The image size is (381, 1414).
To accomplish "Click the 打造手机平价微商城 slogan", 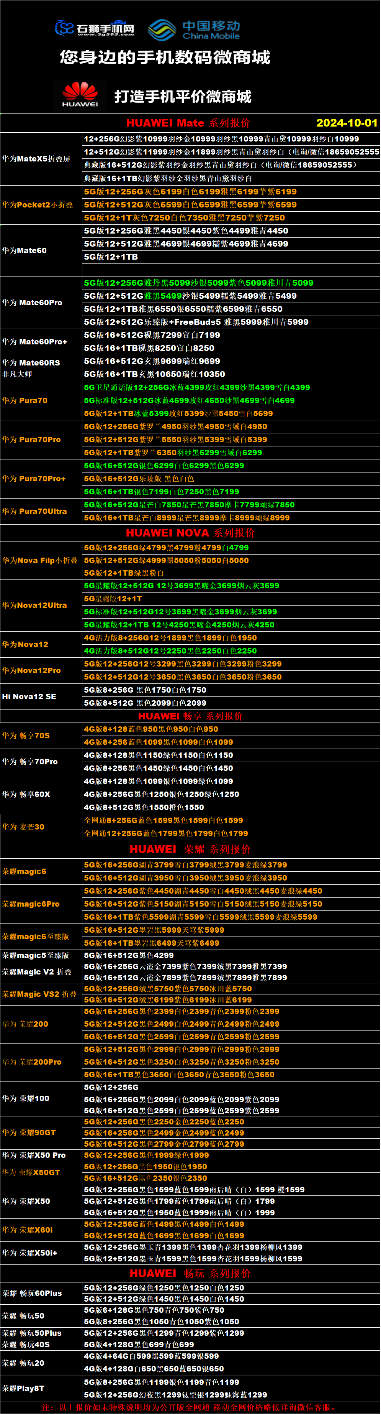I will [183, 97].
